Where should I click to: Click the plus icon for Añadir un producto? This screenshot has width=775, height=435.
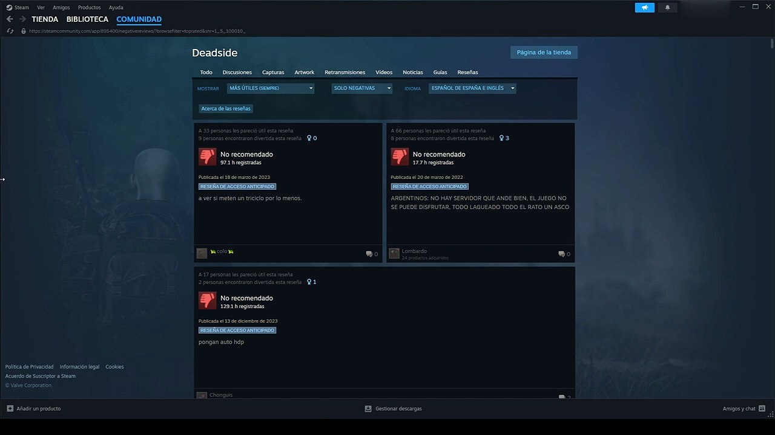(10, 408)
